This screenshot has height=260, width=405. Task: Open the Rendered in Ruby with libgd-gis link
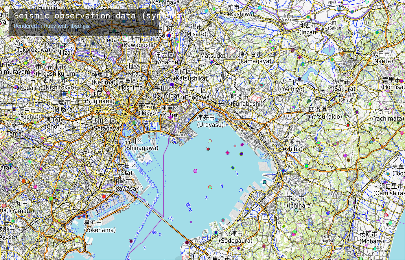click(51, 26)
